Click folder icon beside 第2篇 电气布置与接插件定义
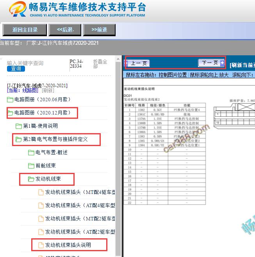 pyautogui.click(x=18, y=139)
